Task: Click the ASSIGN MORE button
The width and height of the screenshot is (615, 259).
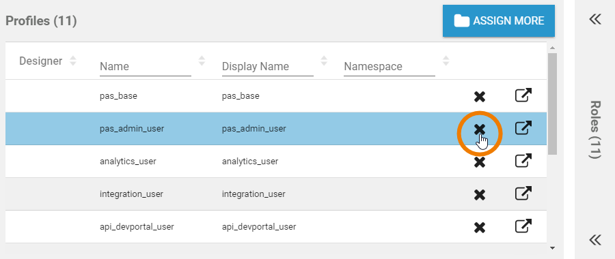Action: pos(499,20)
